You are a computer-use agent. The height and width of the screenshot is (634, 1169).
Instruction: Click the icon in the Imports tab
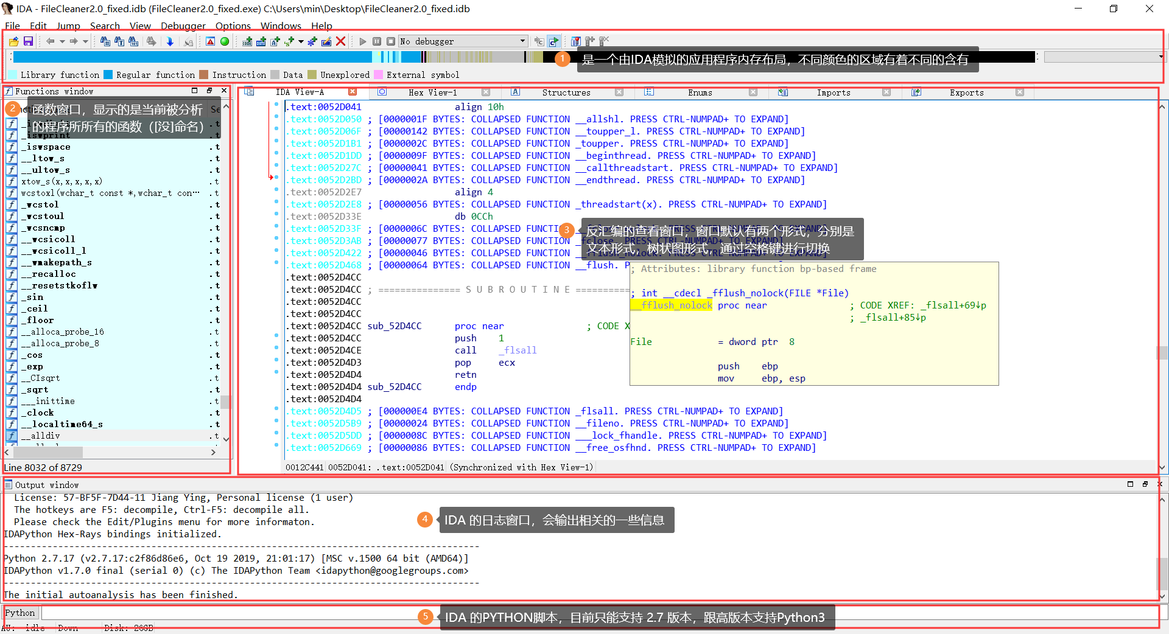click(x=783, y=92)
